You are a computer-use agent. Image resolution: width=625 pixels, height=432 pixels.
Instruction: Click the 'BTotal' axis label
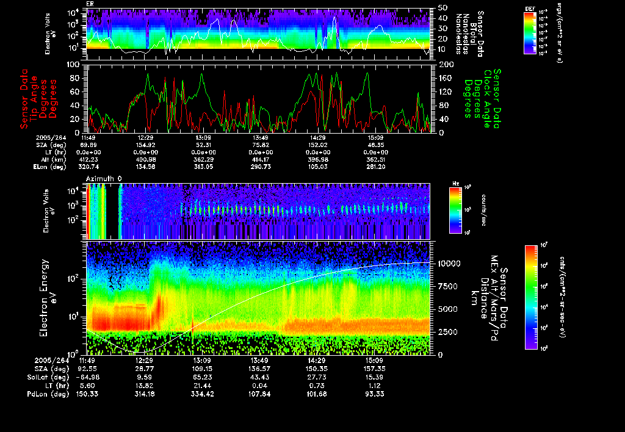(473, 32)
